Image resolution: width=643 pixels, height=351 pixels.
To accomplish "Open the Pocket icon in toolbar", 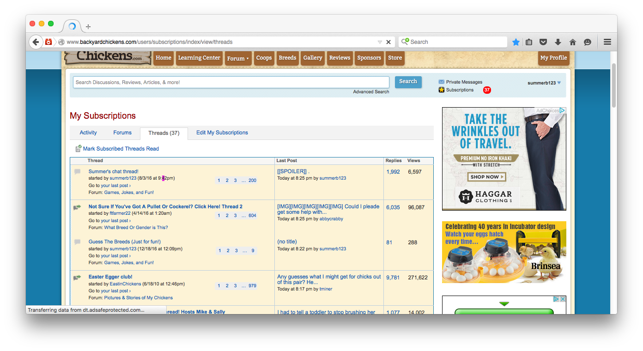I will pyautogui.click(x=543, y=42).
